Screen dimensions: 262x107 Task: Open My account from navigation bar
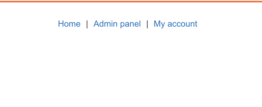175,24
